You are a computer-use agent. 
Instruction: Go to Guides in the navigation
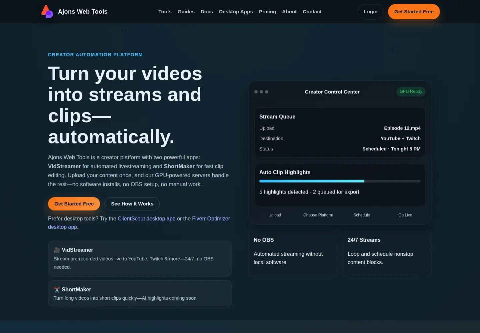[186, 12]
